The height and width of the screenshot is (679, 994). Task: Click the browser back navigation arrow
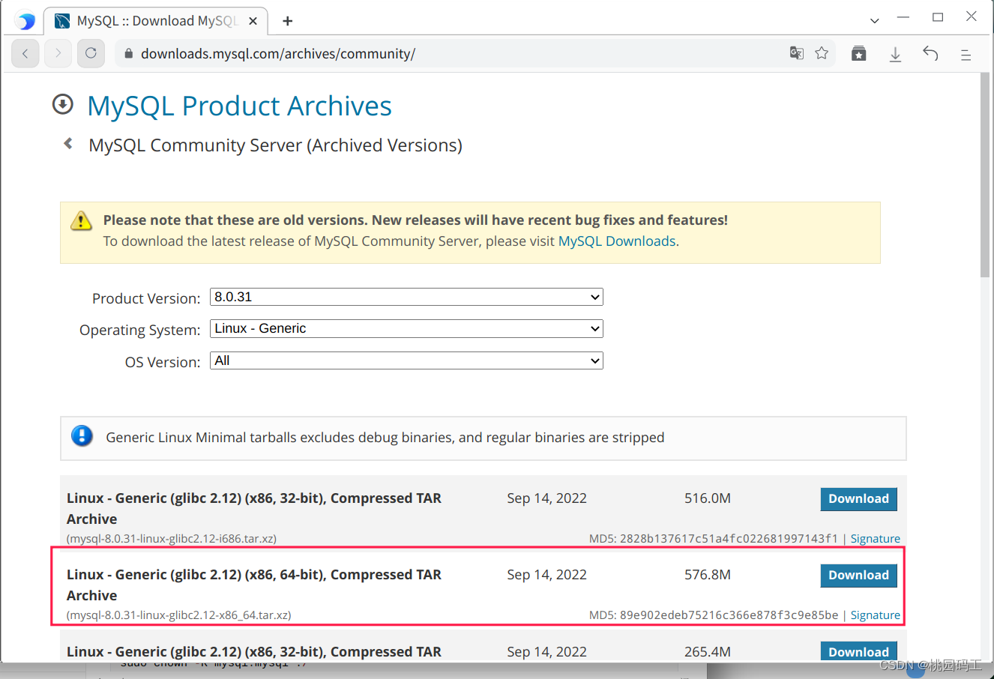pyautogui.click(x=25, y=53)
